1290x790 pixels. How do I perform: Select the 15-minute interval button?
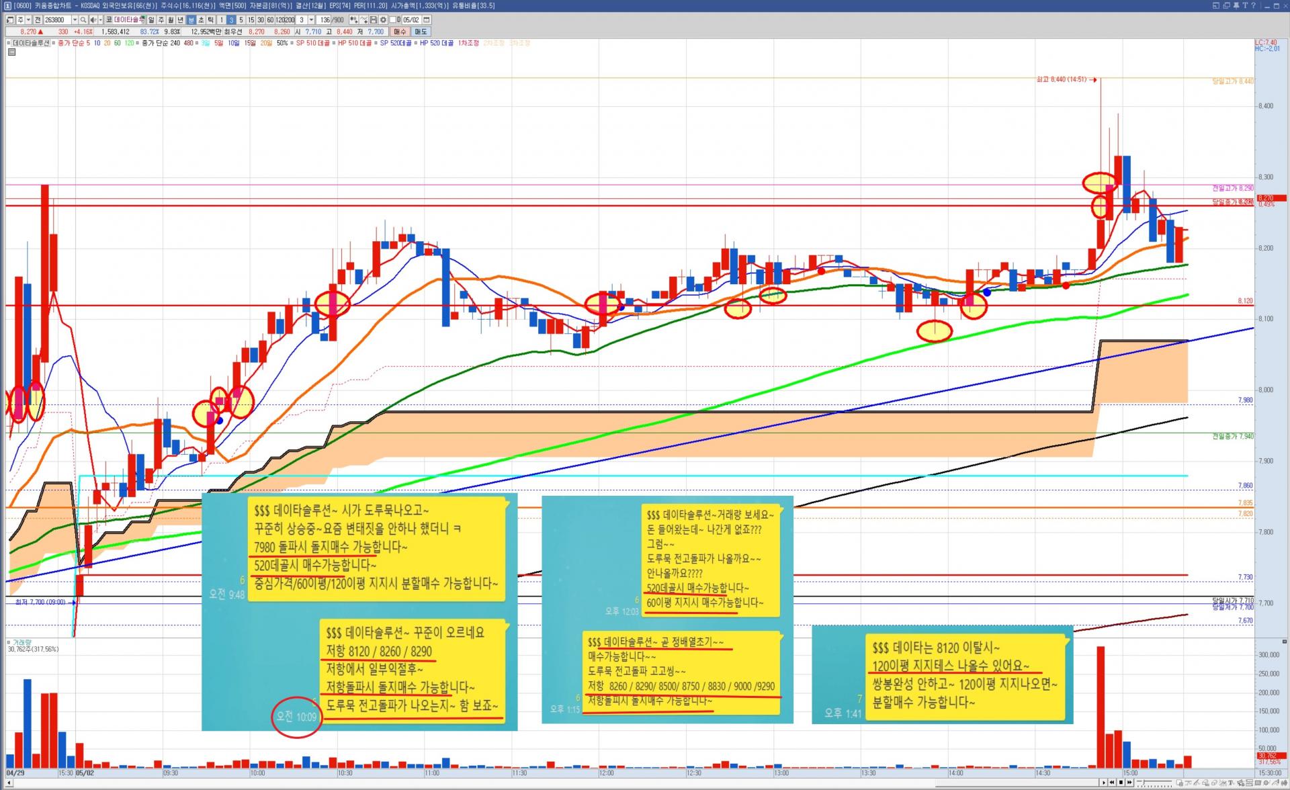coord(251,20)
